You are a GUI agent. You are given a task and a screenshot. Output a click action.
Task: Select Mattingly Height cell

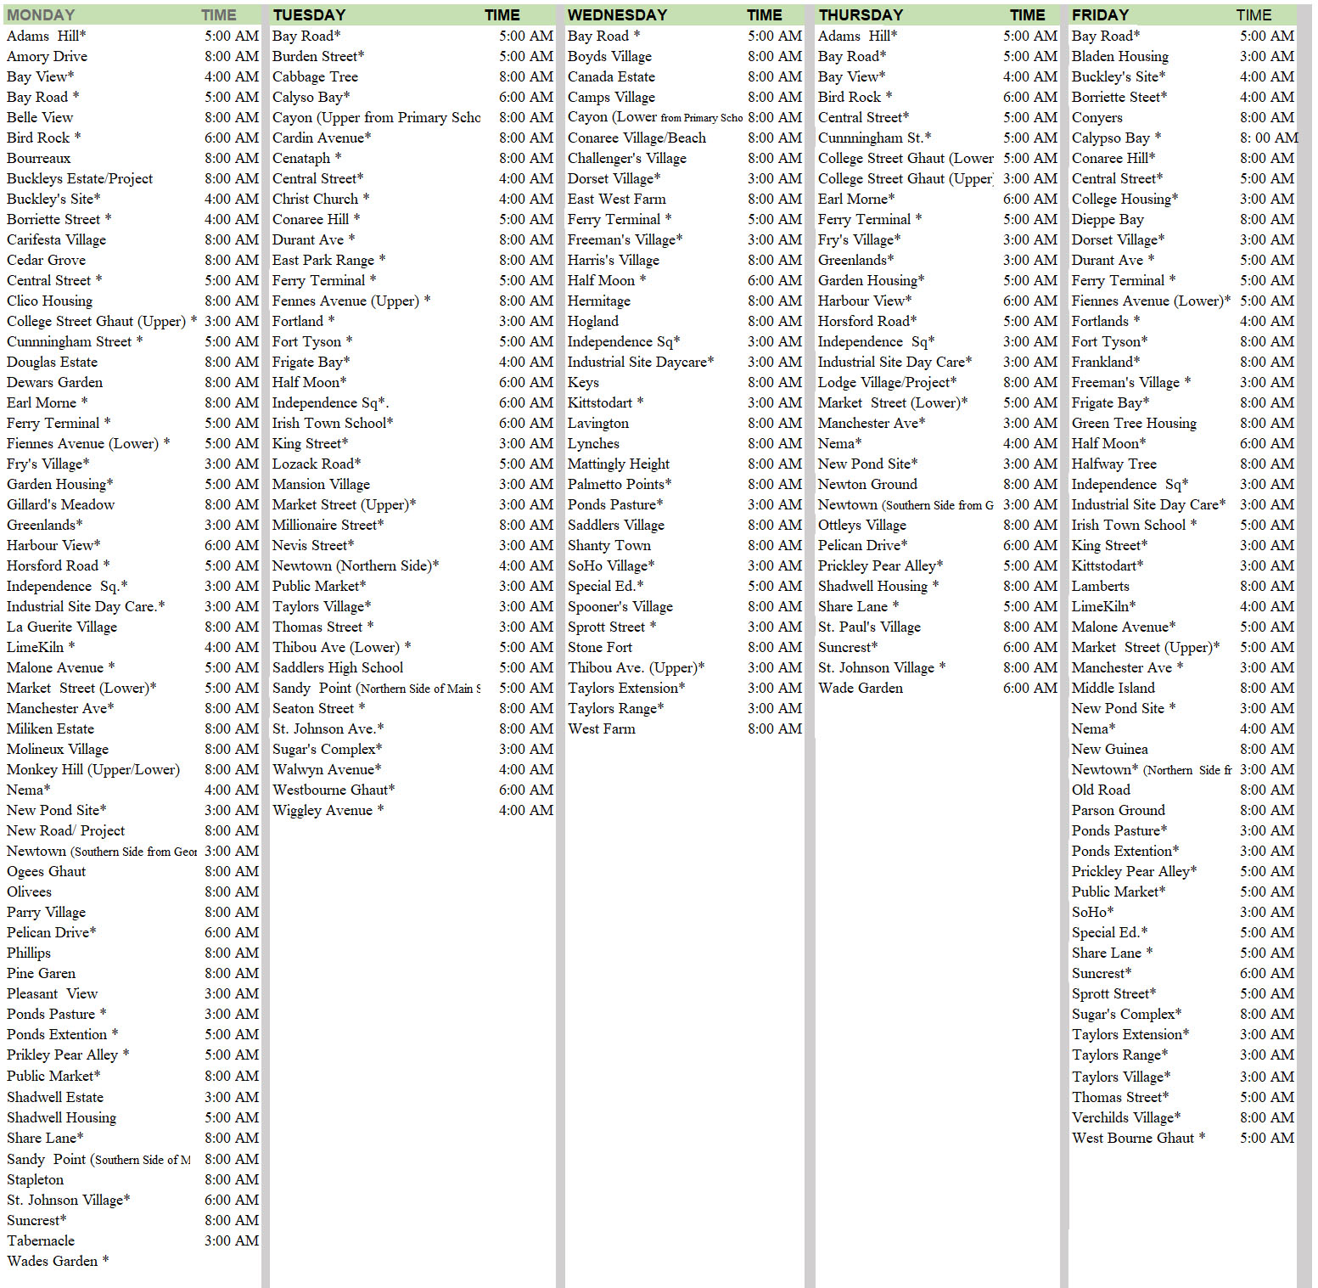619,464
